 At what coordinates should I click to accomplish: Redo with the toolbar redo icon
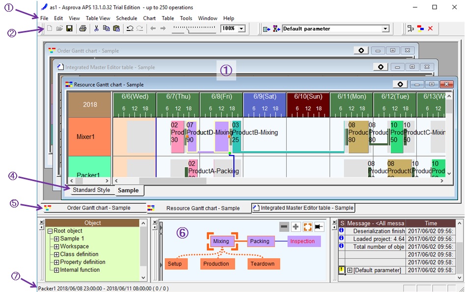139,28
